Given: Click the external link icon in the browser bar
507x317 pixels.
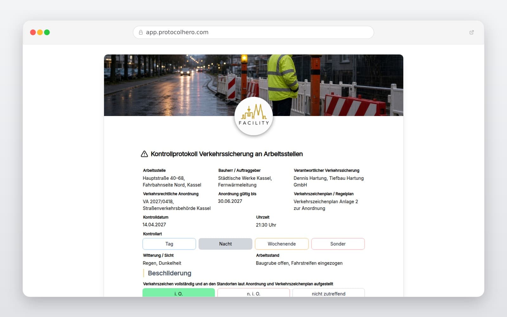Looking at the screenshot, I should click(472, 32).
